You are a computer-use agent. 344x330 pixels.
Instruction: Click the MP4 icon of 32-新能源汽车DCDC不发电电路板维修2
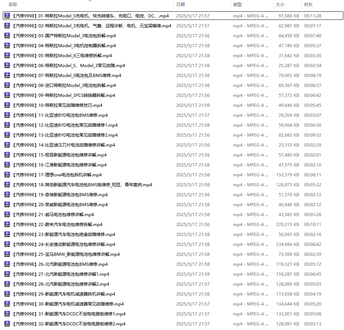7,324
